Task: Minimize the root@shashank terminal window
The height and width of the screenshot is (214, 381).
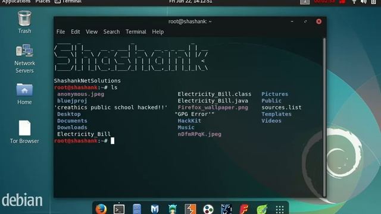Action: [x=292, y=21]
